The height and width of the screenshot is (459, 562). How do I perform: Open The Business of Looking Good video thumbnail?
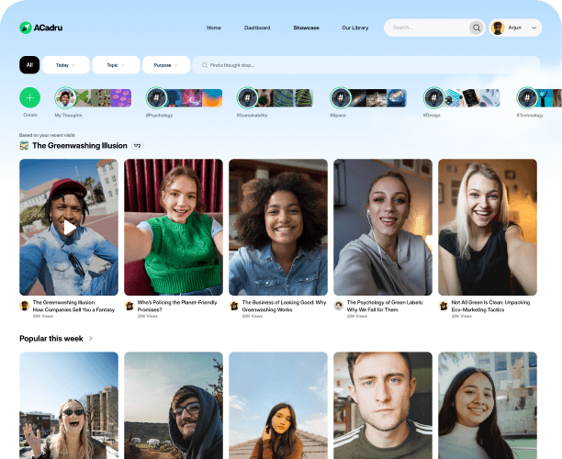tap(278, 227)
